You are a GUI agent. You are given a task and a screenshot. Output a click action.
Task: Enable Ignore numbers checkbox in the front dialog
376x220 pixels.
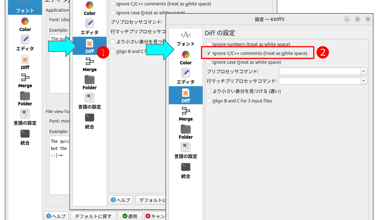coord(209,44)
